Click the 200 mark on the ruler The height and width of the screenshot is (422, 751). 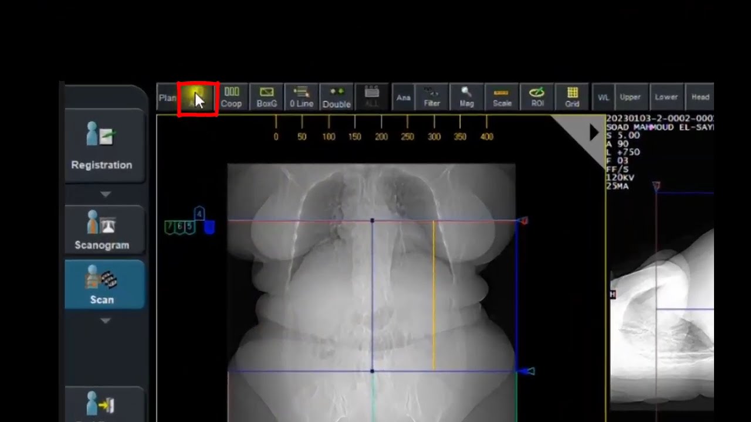[x=381, y=137]
